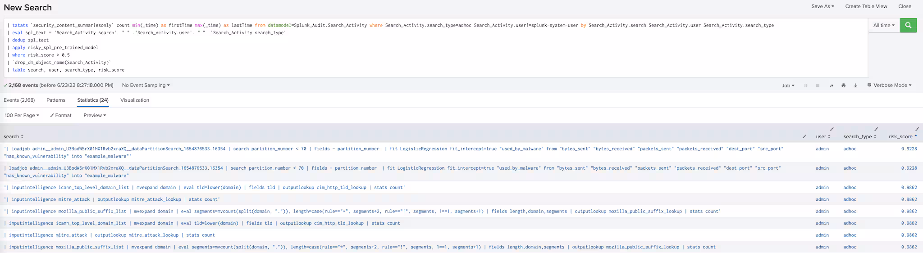
Task: Pause the search job
Action: [x=806, y=86]
